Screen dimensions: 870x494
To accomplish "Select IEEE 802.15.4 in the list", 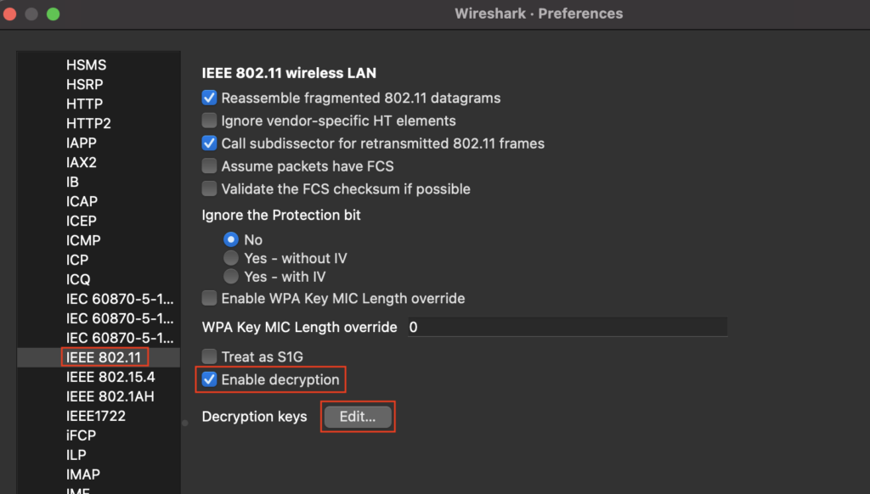I will point(110,377).
